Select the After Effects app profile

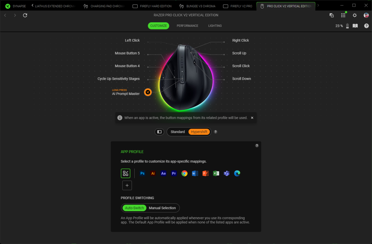(x=164, y=174)
